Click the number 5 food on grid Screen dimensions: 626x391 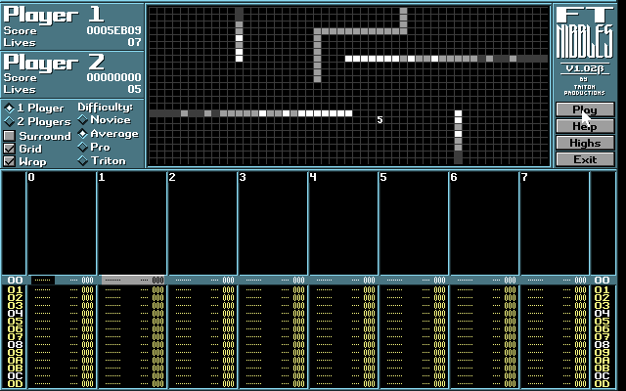(x=380, y=120)
